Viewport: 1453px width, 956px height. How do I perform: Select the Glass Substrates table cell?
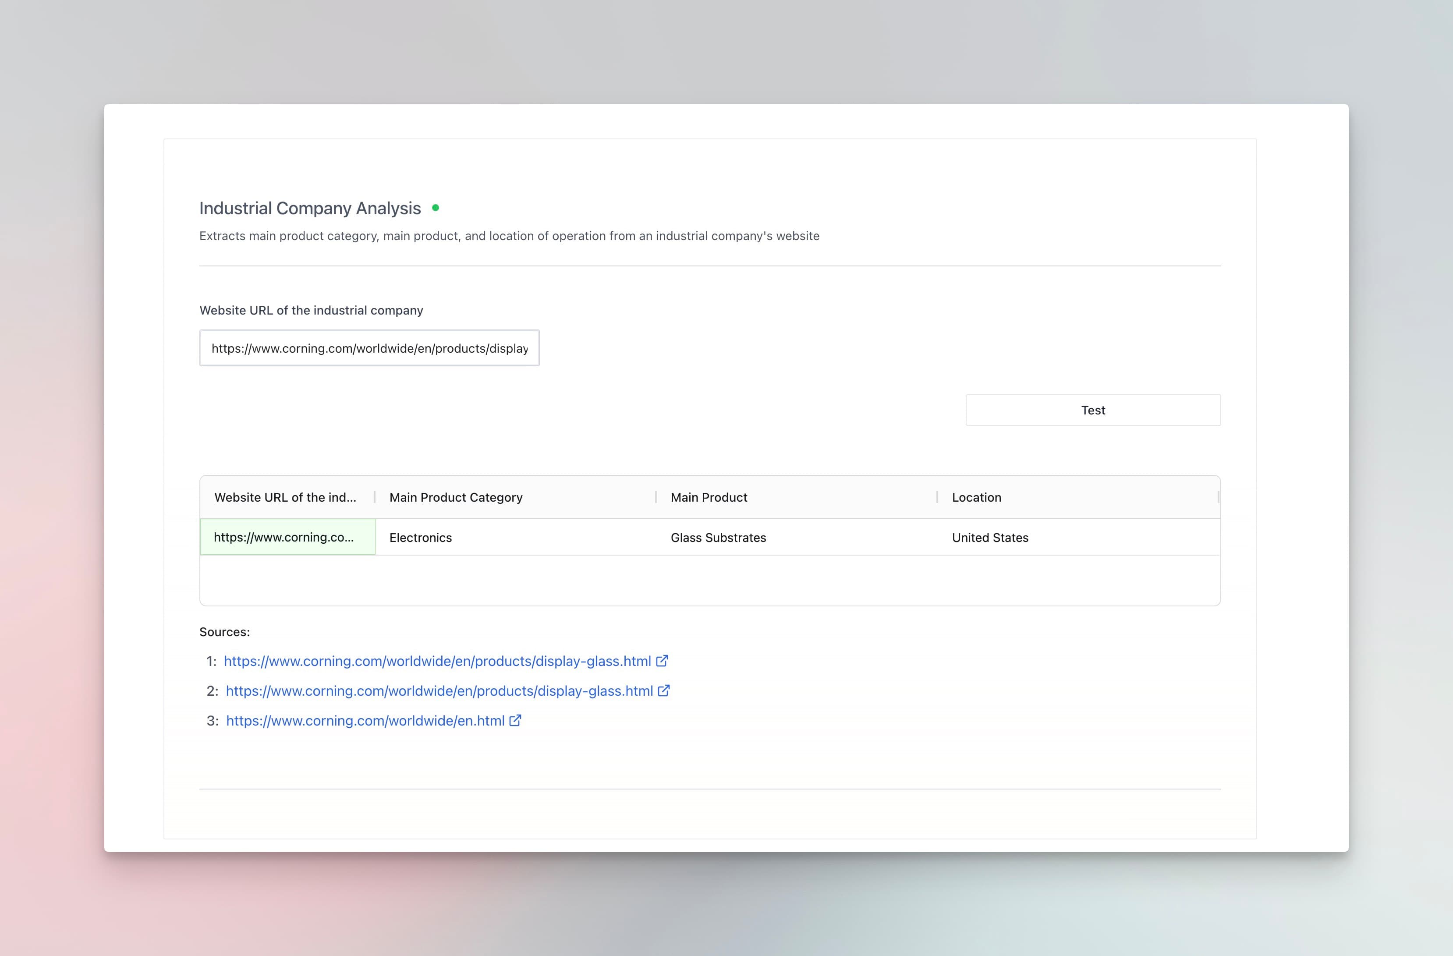tap(718, 538)
